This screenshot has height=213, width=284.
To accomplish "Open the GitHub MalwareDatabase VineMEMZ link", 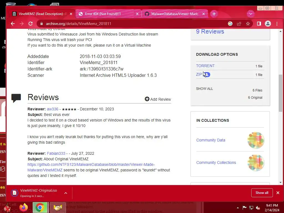I will (x=91, y=167).
